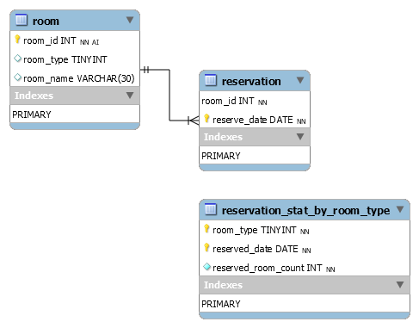The height and width of the screenshot is (328, 419).
Task: Toggle the reservation Indexes section arrow
Action: click(x=300, y=136)
